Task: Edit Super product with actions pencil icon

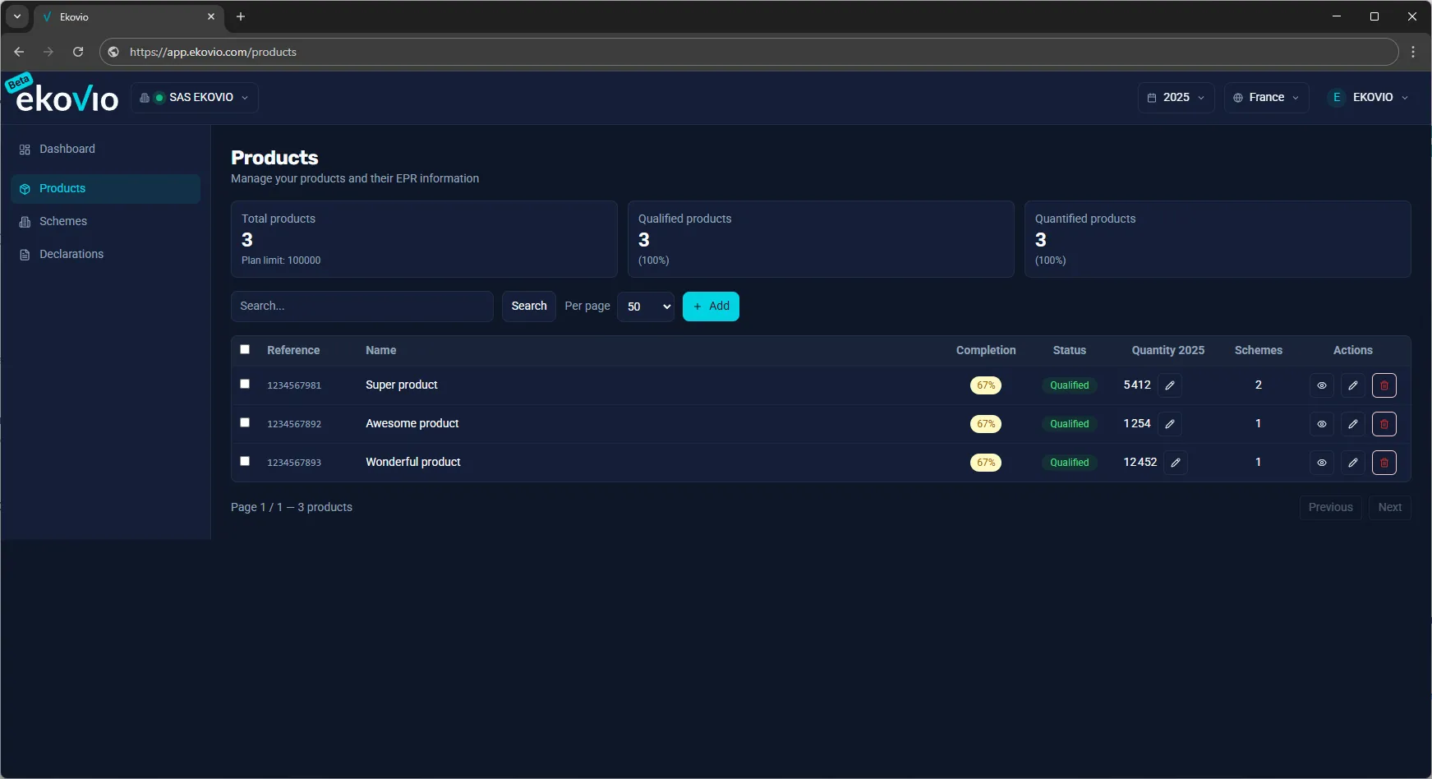Action: coord(1352,385)
